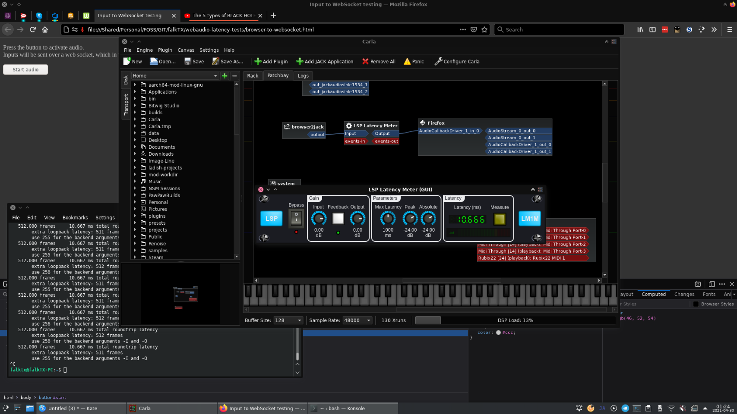Click the LSP logo in latency meter

click(272, 219)
